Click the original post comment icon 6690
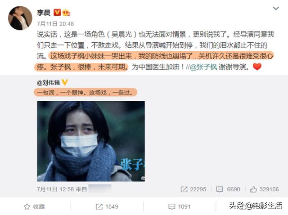The height and width of the screenshot is (215, 288). click(x=220, y=189)
